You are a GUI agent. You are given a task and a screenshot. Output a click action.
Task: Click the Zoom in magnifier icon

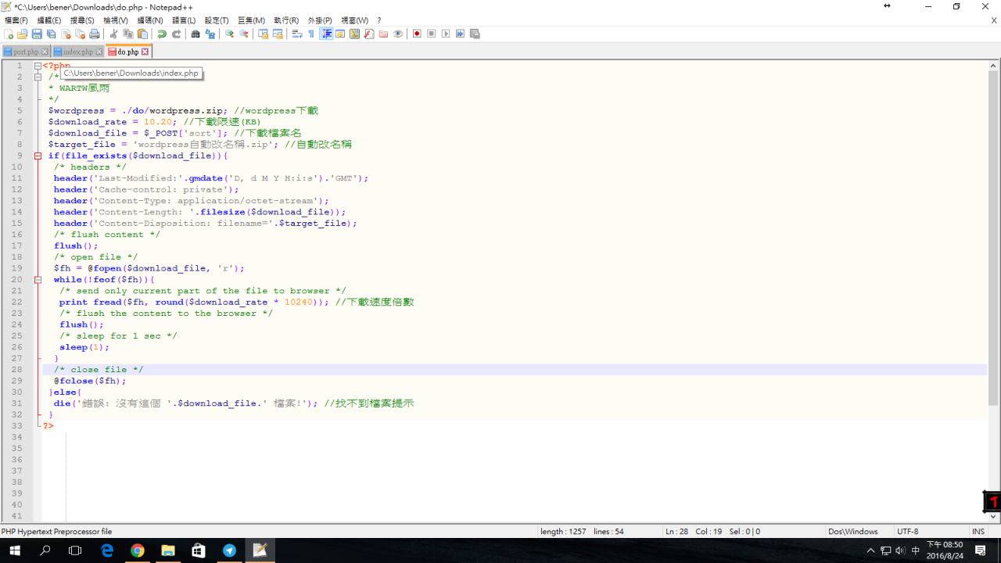[x=230, y=34]
